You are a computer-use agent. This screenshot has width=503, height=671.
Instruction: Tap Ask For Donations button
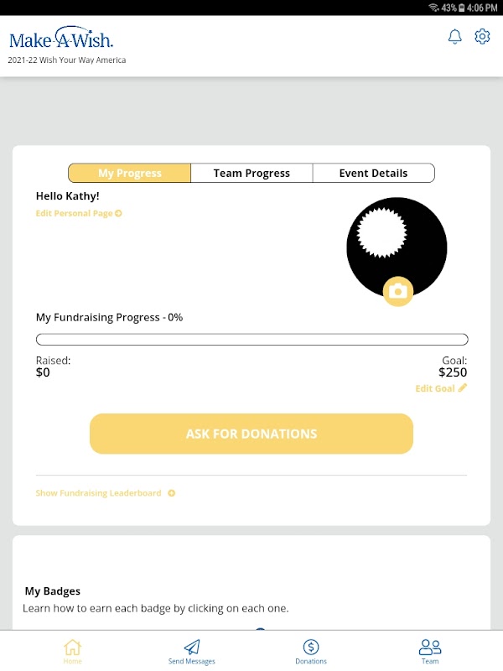pyautogui.click(x=251, y=434)
